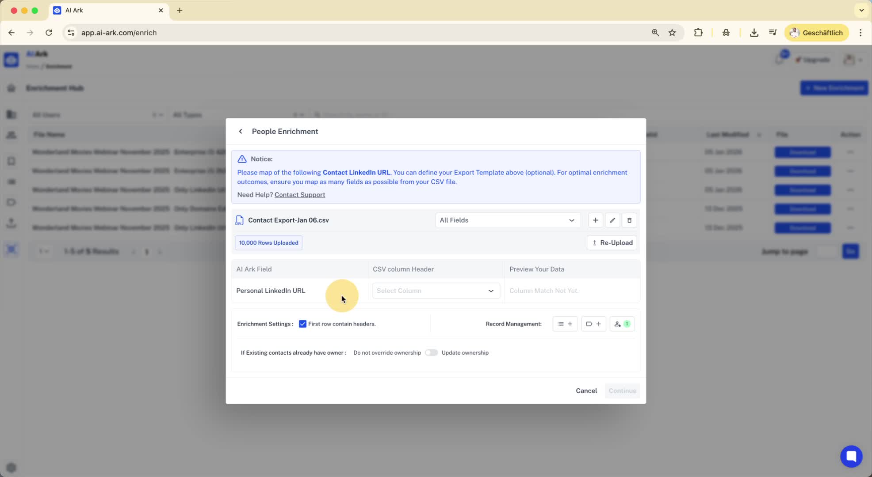Click the trash delete template icon
This screenshot has width=872, height=477.
[x=629, y=220]
